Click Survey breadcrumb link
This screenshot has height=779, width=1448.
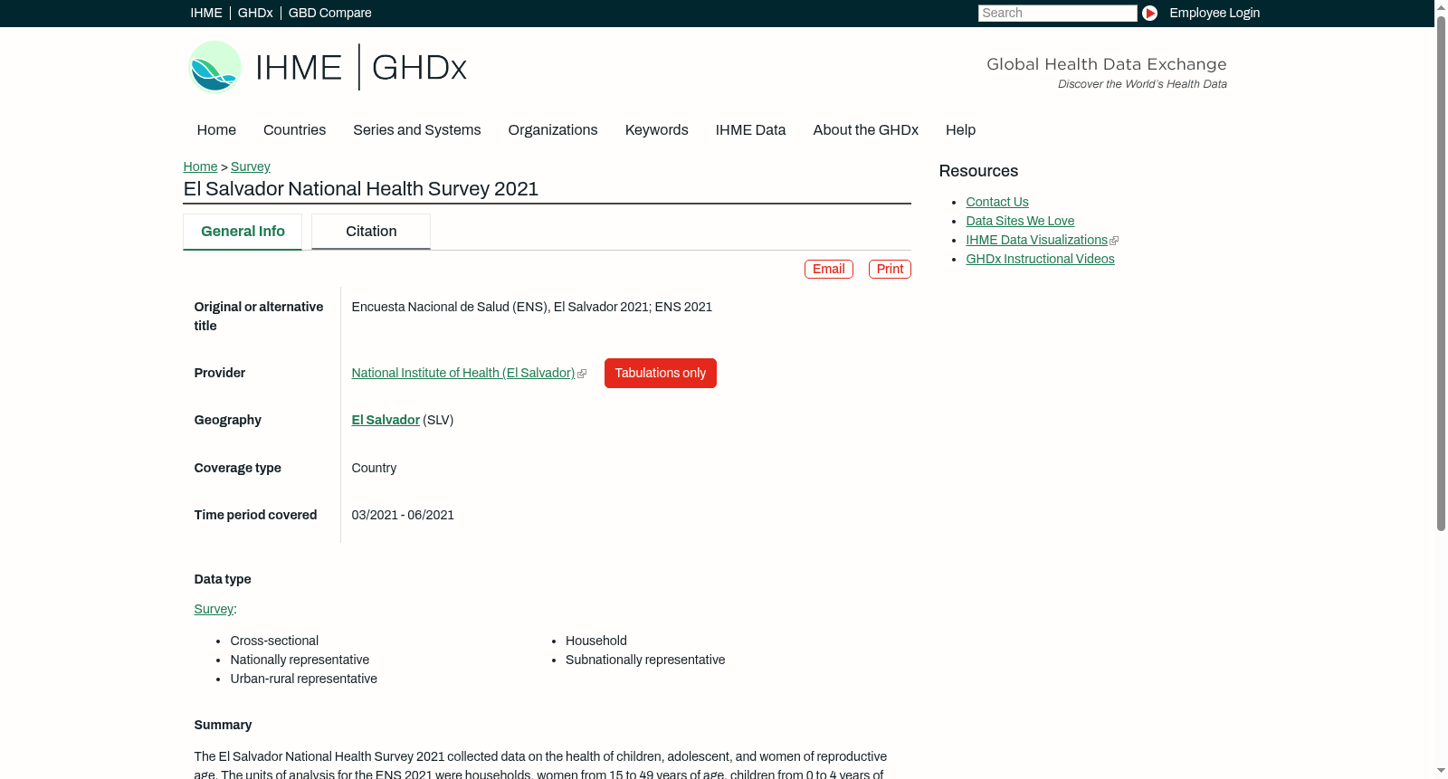(x=250, y=166)
